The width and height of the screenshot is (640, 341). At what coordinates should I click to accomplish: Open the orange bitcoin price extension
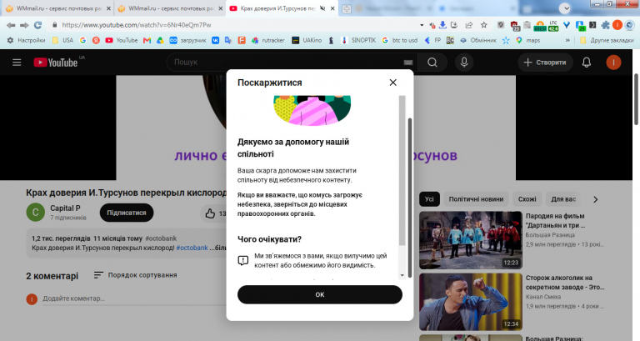pyautogui.click(x=540, y=26)
